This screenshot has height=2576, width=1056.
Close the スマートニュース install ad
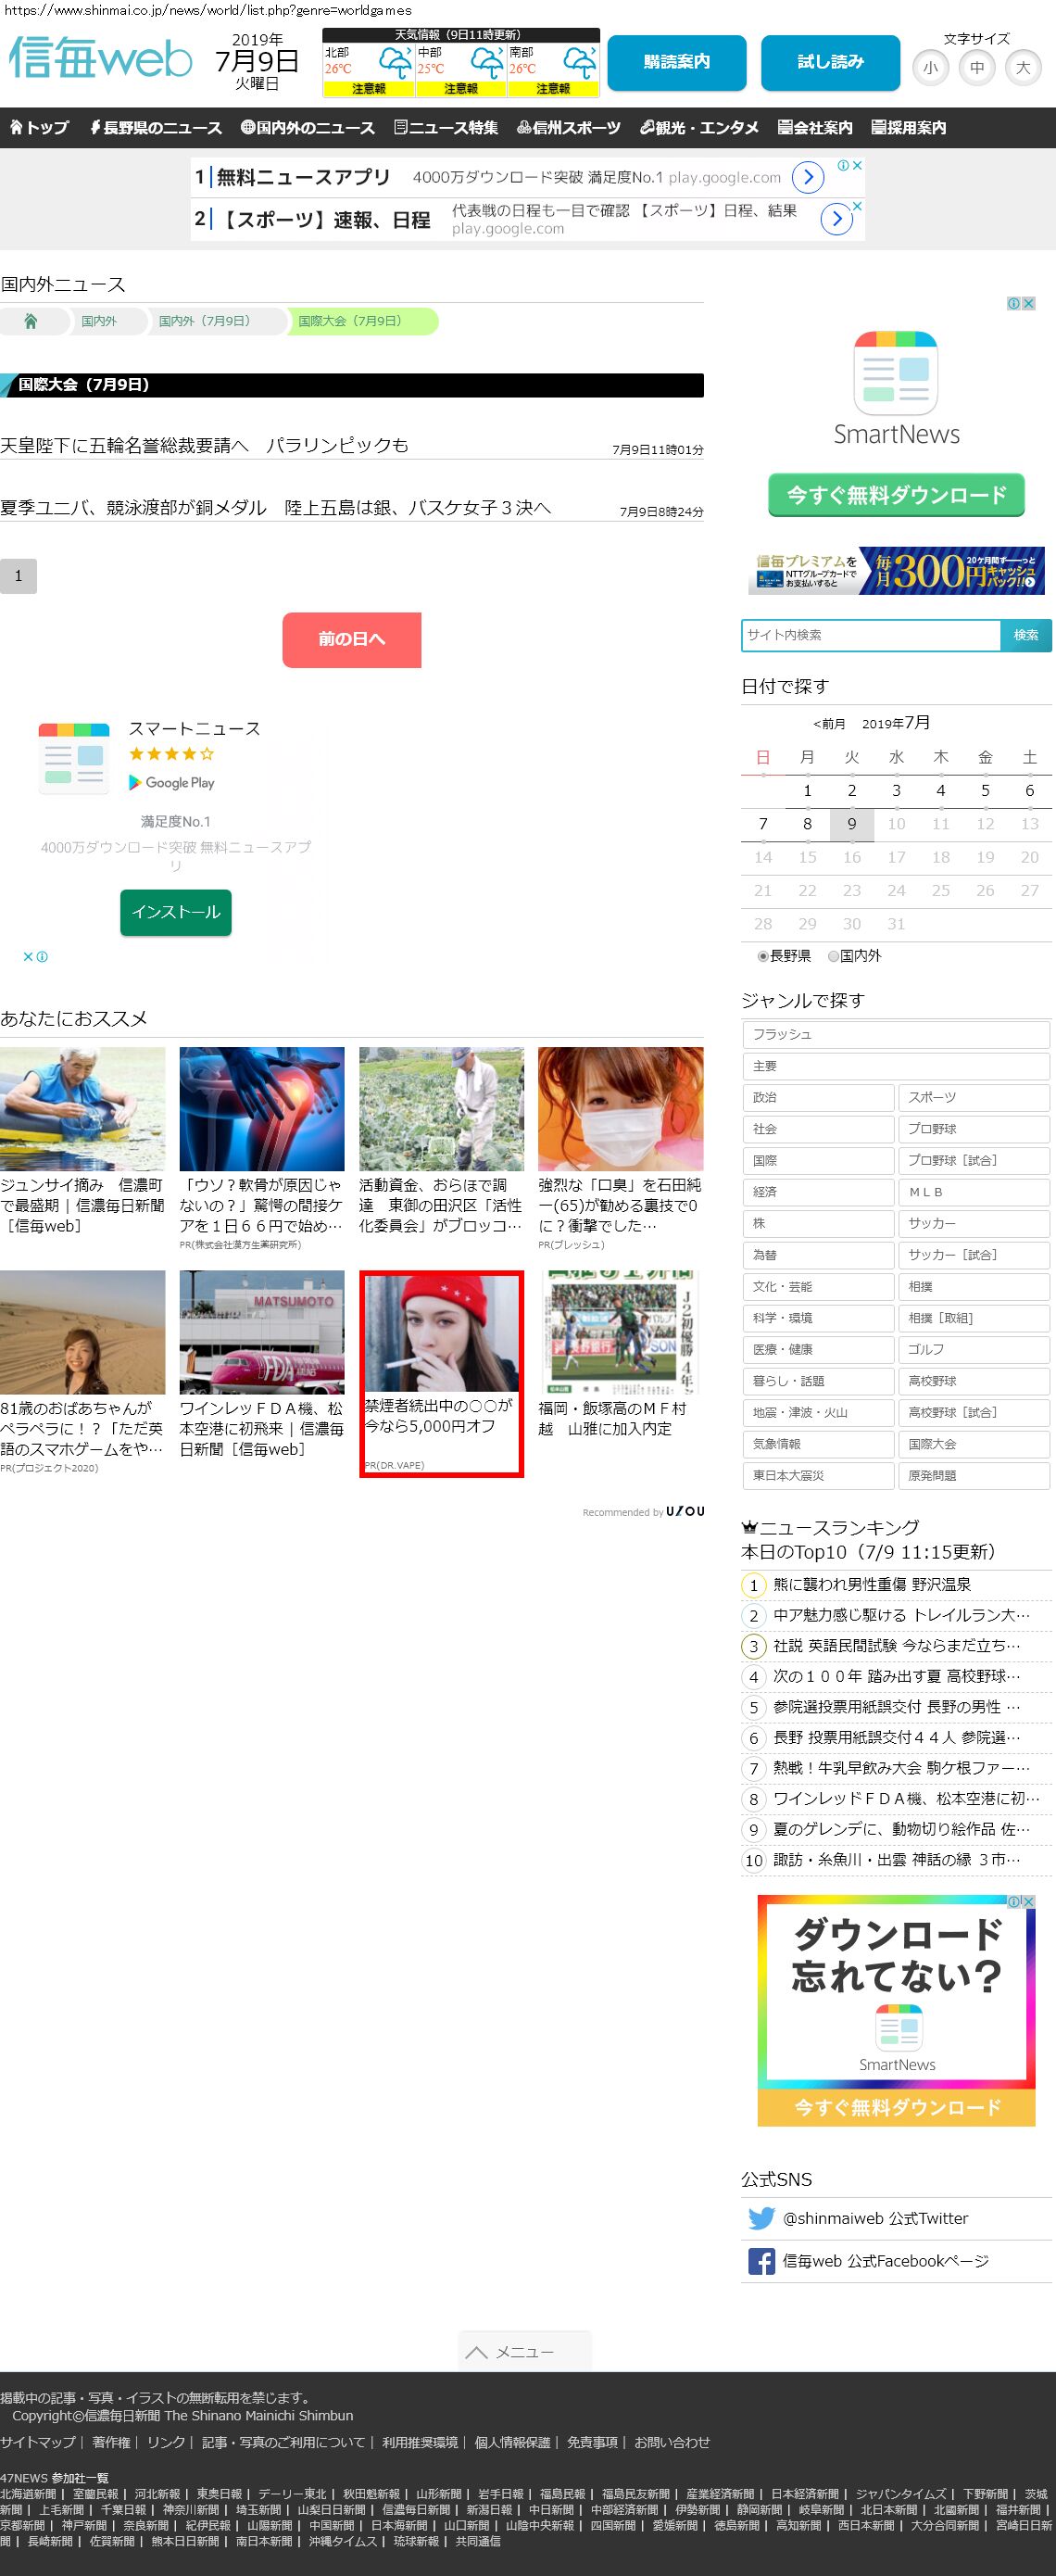pyautogui.click(x=28, y=957)
